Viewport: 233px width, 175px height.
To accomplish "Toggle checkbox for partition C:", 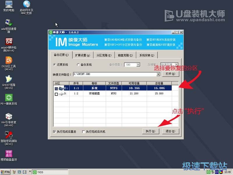I will [56, 89].
